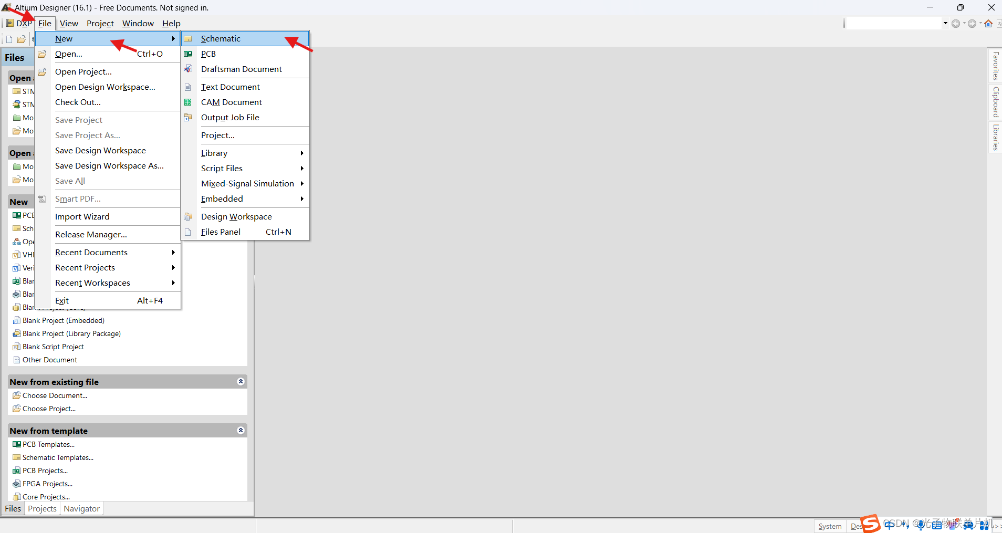1002x533 pixels.
Task: Click the System status bar button
Action: tap(830, 526)
